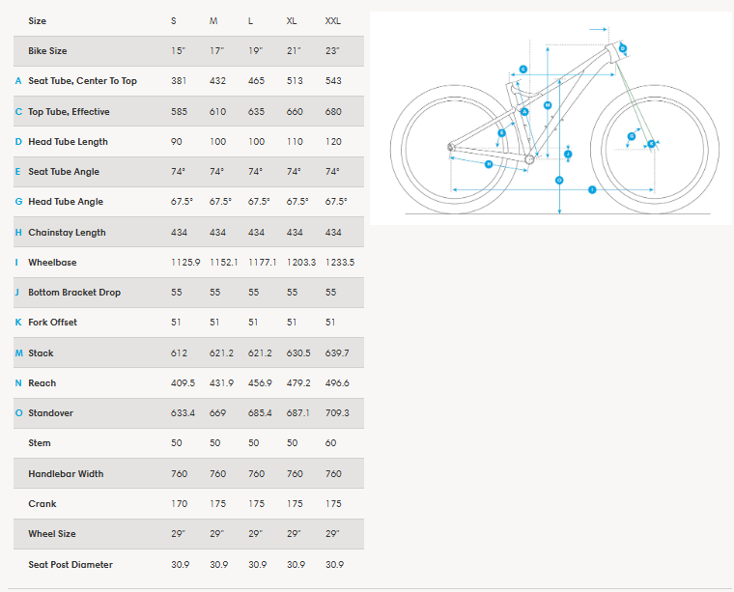Click the O marker on the bike diagram

pos(559,181)
